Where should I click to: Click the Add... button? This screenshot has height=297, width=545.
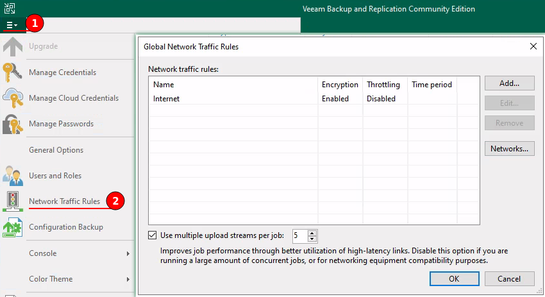[510, 83]
